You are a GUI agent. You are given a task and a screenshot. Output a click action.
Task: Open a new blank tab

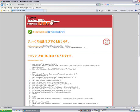45,11
